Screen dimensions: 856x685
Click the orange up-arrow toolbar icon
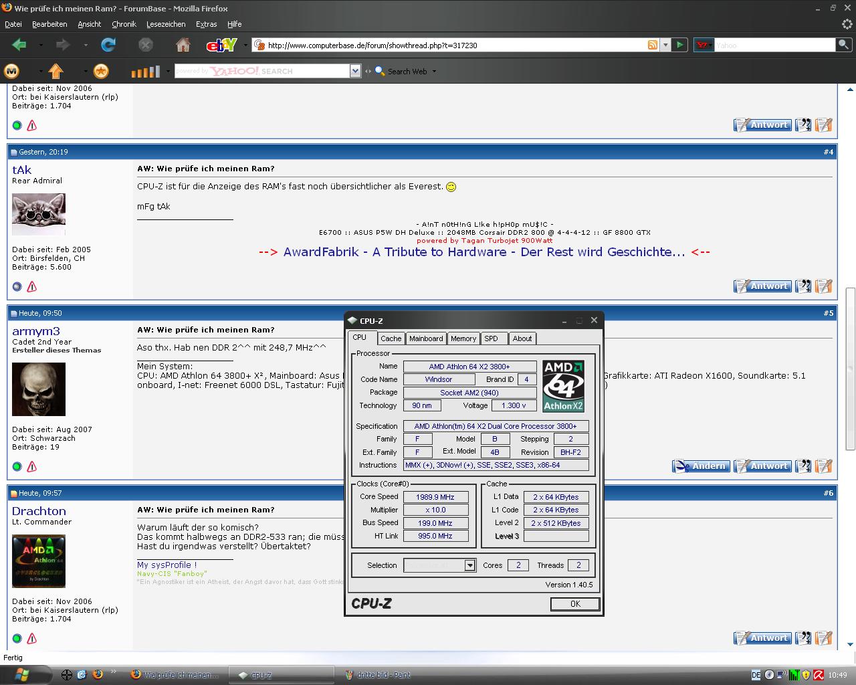[x=56, y=71]
